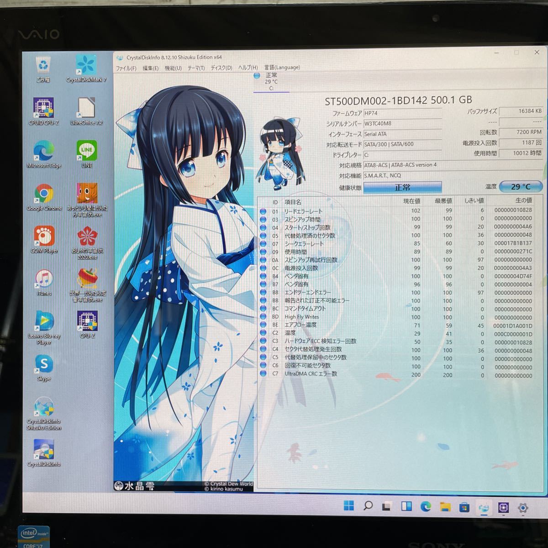
Task: Select the スピンアップ時間 attribute row
Action: click(x=397, y=219)
